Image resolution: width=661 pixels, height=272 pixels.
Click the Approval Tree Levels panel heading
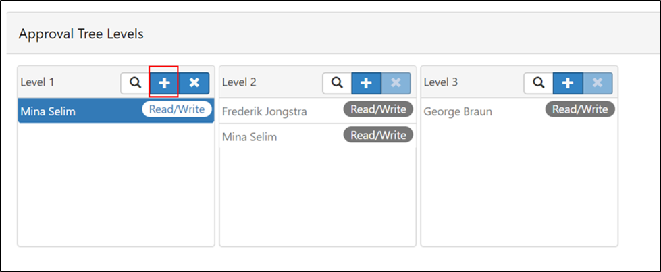(82, 34)
